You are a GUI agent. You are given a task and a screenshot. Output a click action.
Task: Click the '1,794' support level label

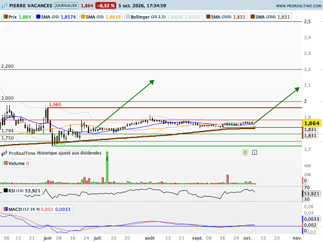pyautogui.click(x=7, y=131)
